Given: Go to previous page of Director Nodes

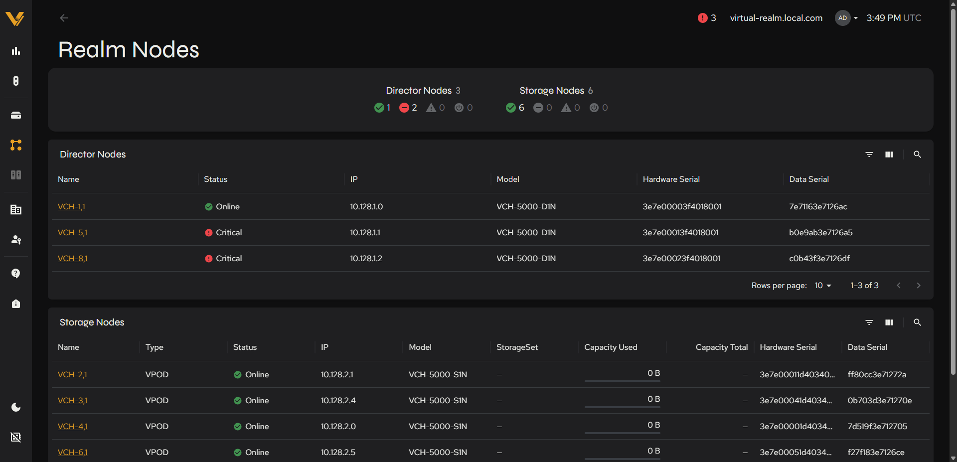Looking at the screenshot, I should tap(899, 286).
